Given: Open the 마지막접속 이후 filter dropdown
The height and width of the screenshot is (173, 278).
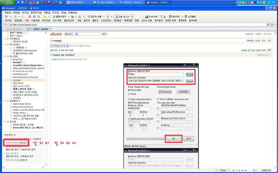Looking at the screenshot, I should click(x=59, y=46).
